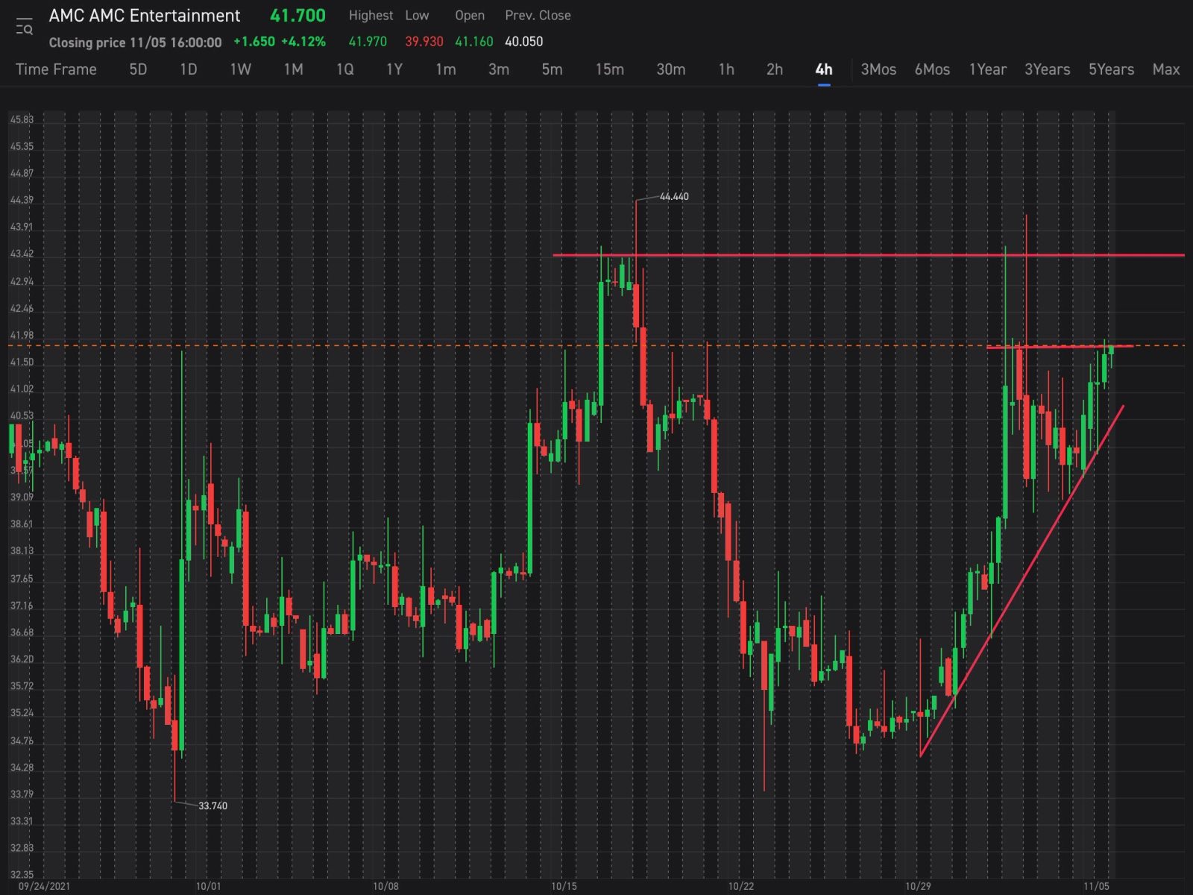Viewport: 1193px width, 895px height.
Task: Select the upper red horizontal resistance line
Action: (x=869, y=255)
